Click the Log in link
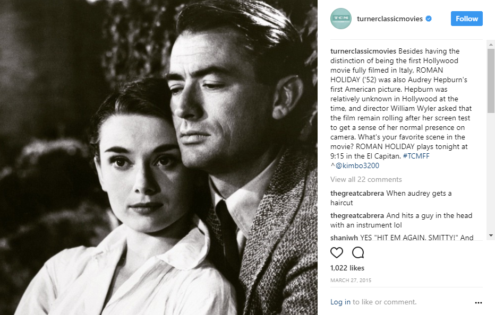The width and height of the screenshot is (495, 315). click(340, 302)
